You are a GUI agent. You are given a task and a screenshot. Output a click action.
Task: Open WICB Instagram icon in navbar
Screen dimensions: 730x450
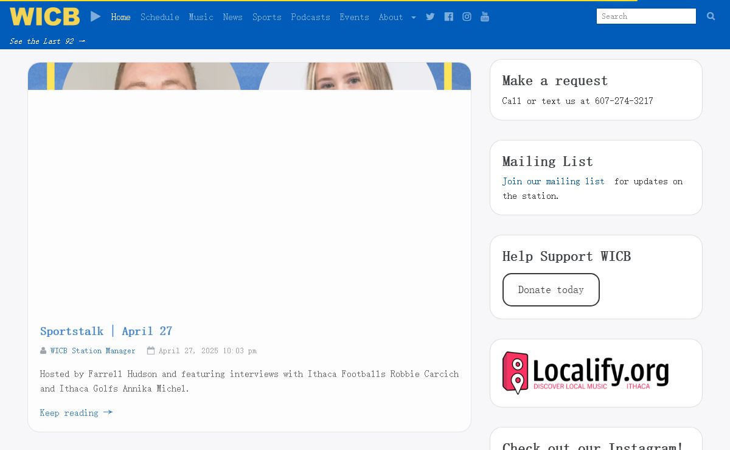pos(467,16)
